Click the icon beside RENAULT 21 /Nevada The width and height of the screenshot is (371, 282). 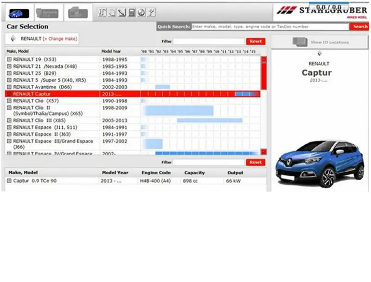[9, 66]
